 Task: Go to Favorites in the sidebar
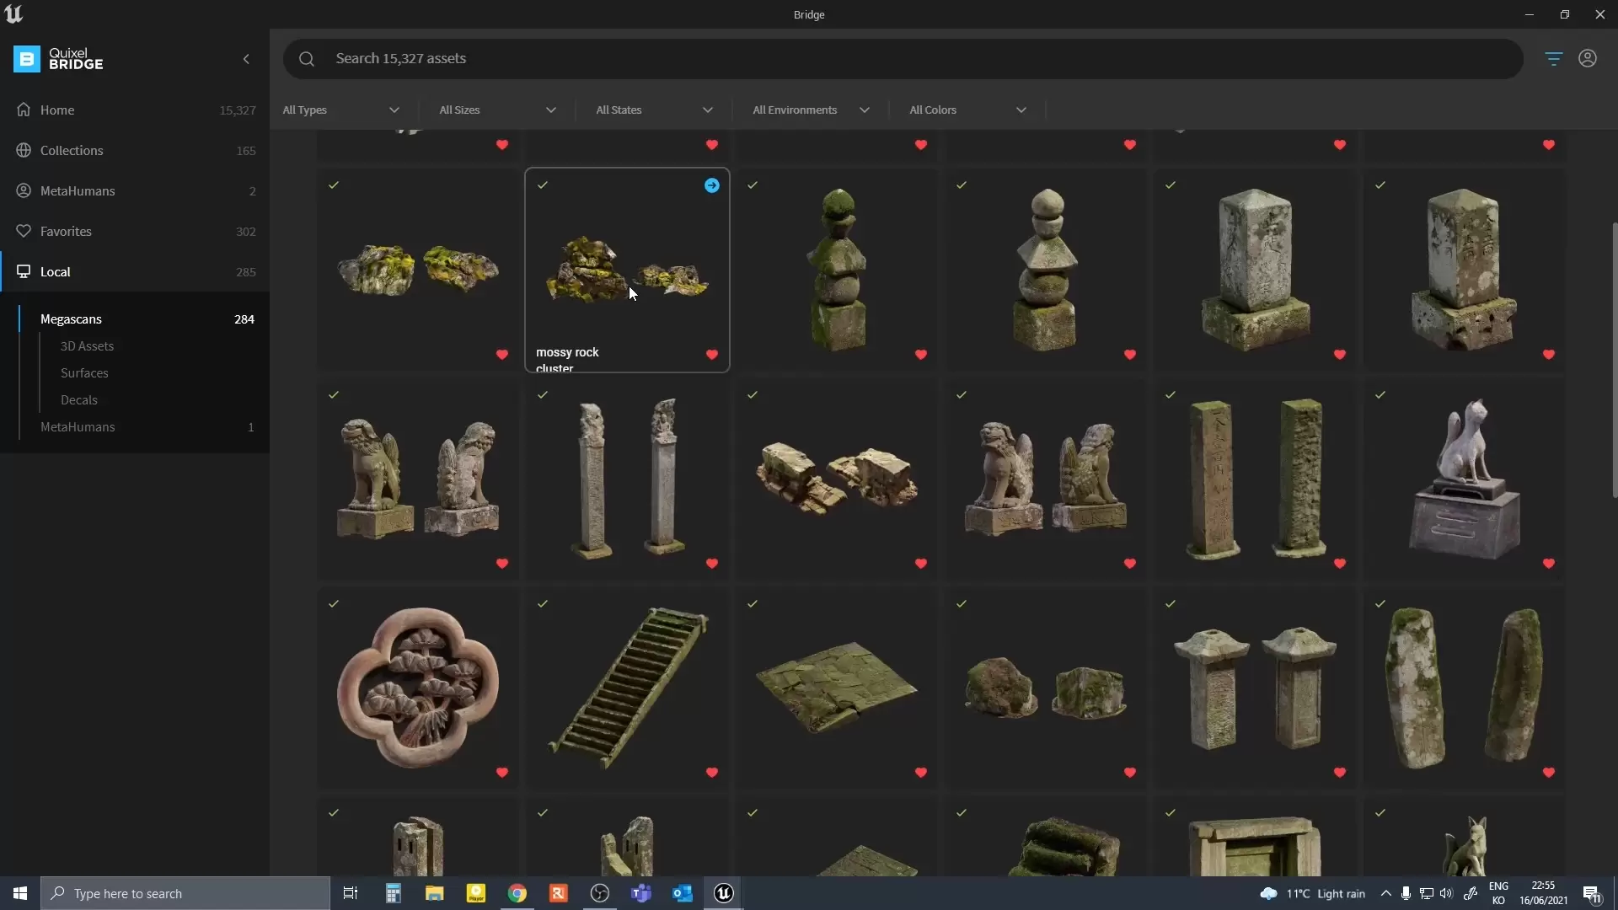[66, 232]
